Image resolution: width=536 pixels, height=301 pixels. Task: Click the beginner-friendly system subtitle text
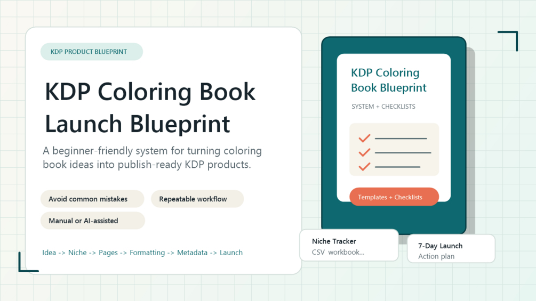pyautogui.click(x=152, y=157)
